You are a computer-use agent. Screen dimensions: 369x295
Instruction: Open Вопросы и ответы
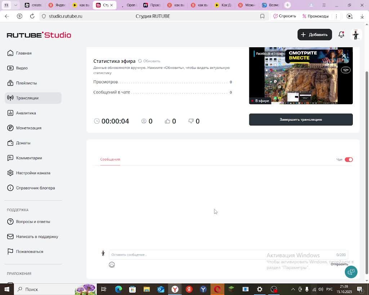(x=28, y=221)
